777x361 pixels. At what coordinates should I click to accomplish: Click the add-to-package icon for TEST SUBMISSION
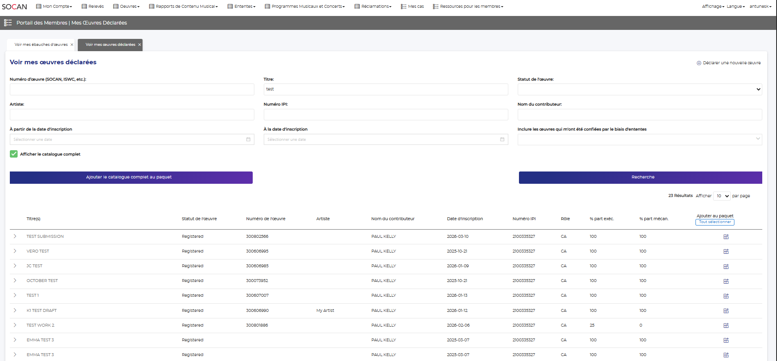(x=726, y=237)
